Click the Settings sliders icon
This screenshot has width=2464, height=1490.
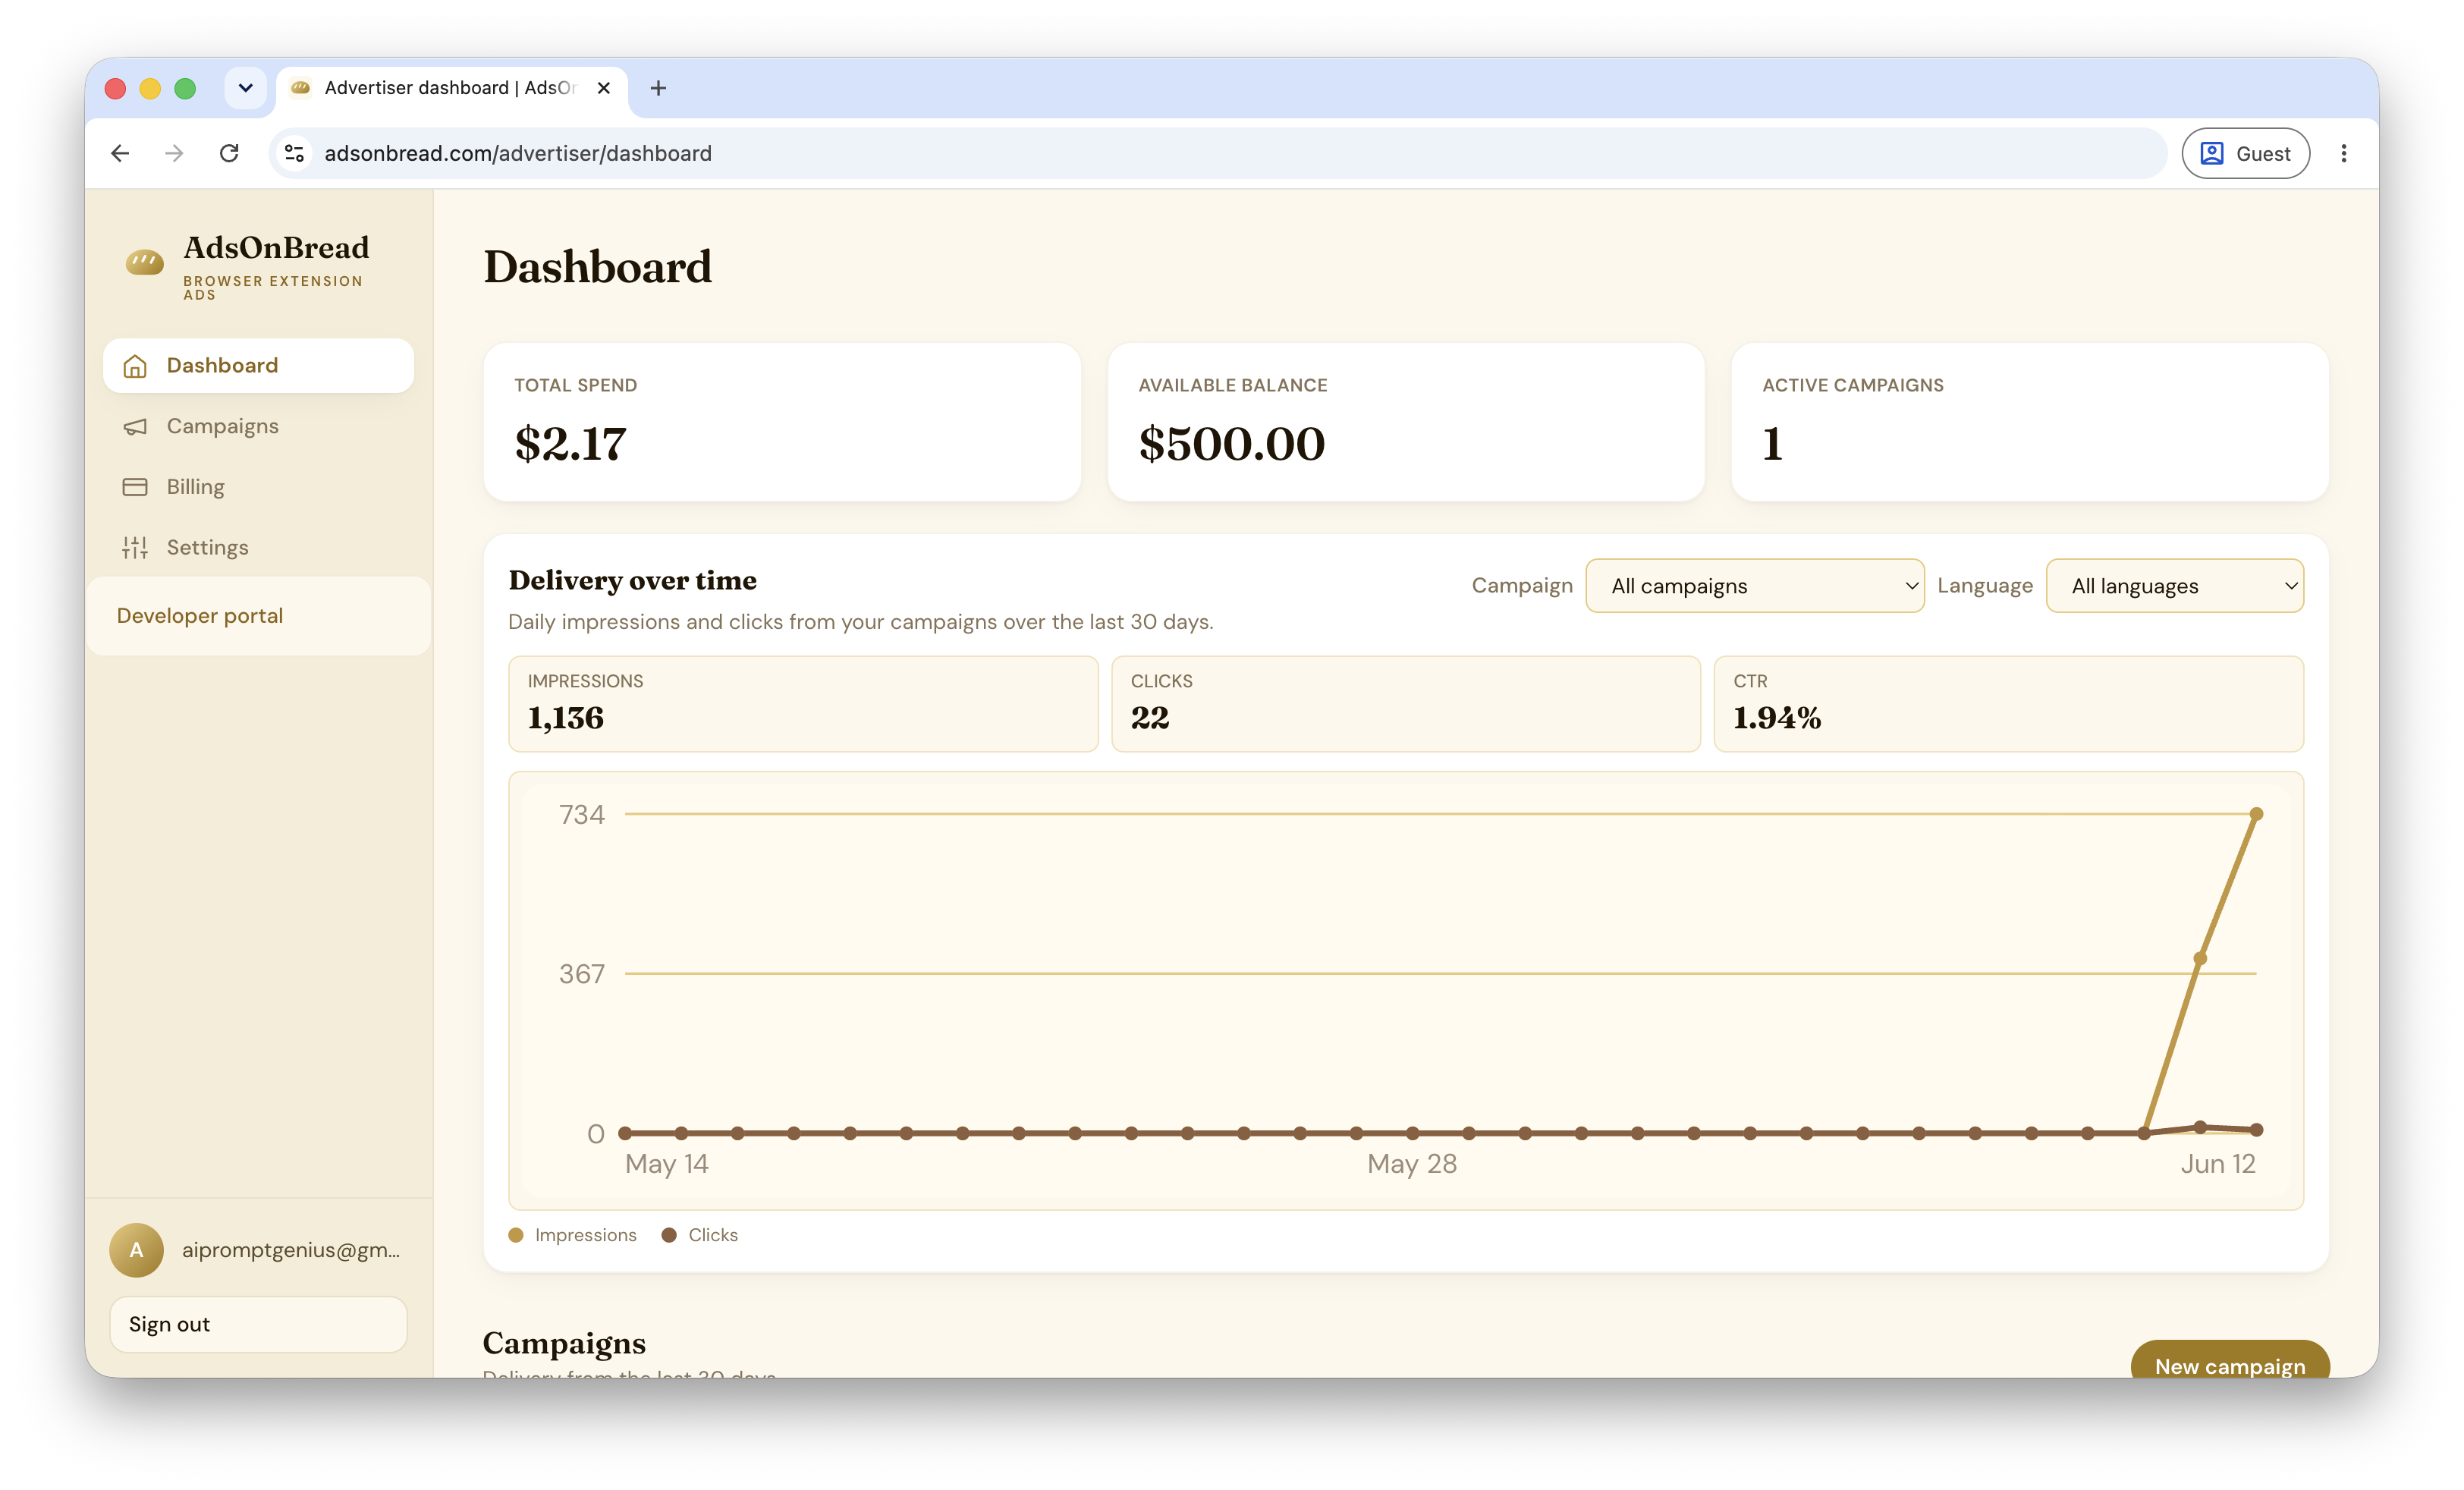click(x=135, y=547)
